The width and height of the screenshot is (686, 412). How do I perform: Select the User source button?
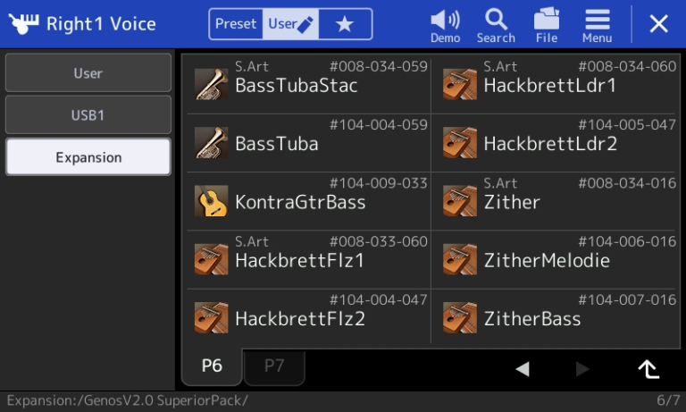pos(88,73)
